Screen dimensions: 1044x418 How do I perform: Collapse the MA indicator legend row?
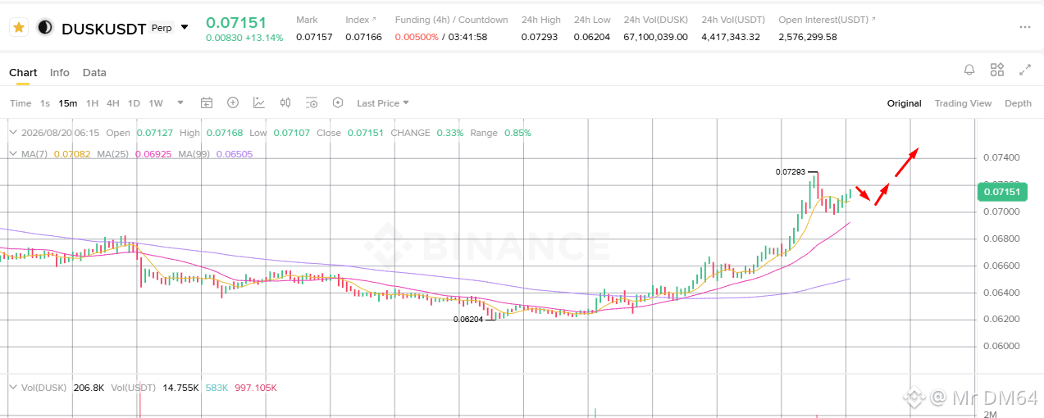click(x=13, y=153)
